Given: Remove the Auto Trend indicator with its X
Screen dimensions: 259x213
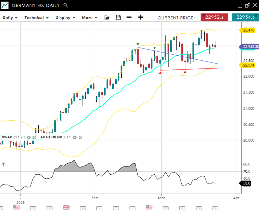Looking at the screenshot, I should click(x=80, y=137).
